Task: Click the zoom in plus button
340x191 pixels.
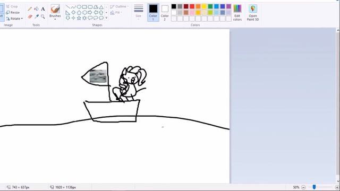Action: click(337, 187)
